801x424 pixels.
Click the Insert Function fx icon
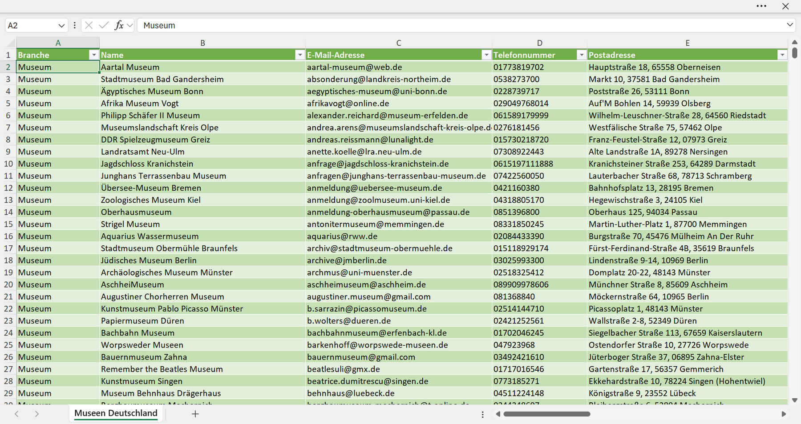coord(119,25)
